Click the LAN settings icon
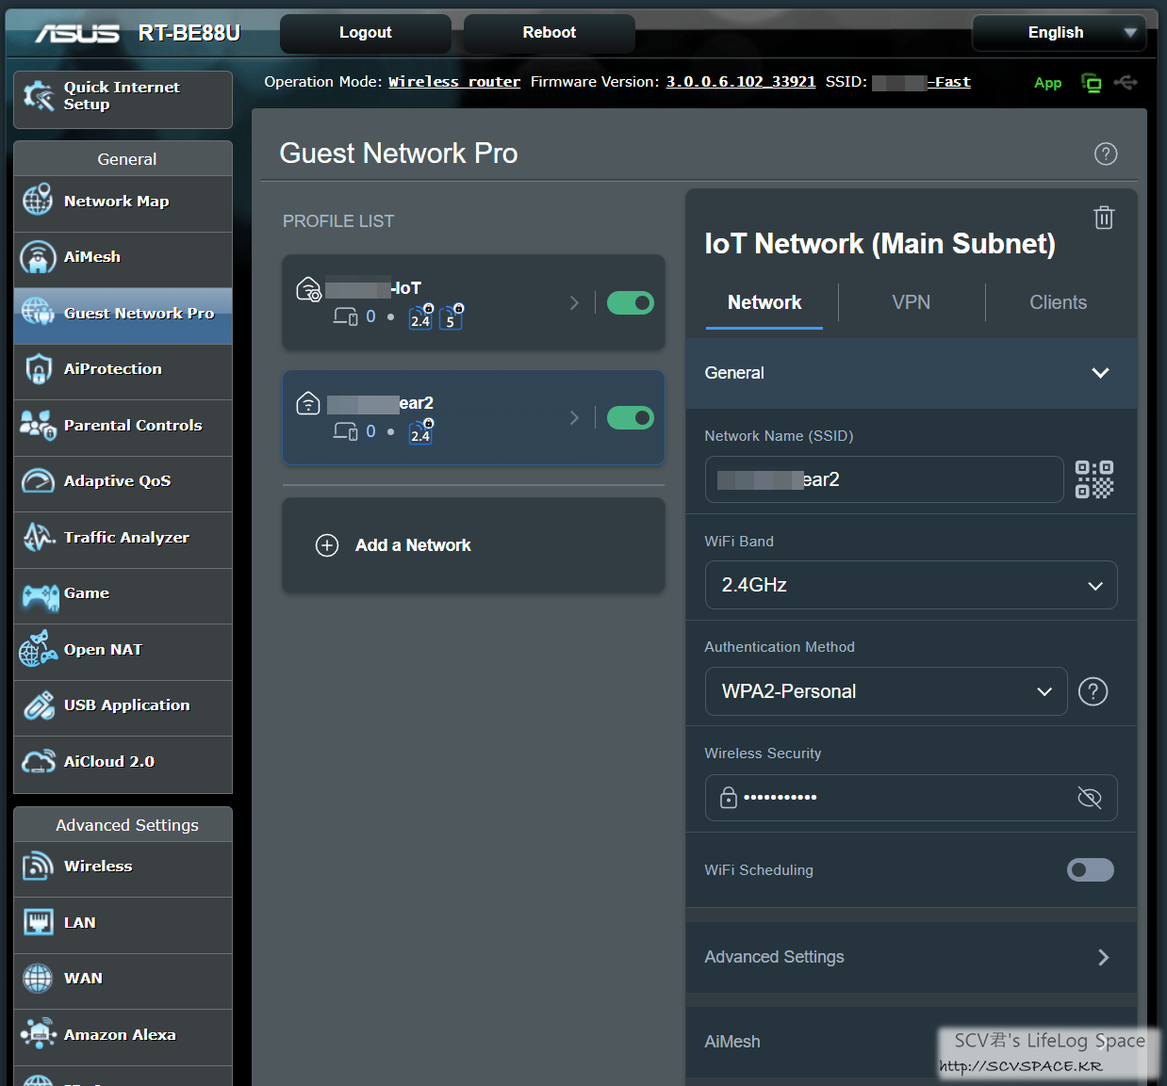1167x1086 pixels. (38, 922)
